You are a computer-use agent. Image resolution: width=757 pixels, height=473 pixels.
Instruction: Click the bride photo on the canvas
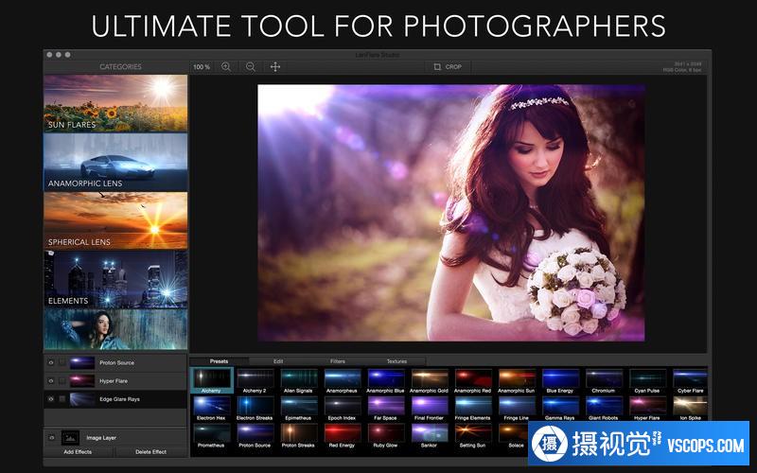[451, 213]
